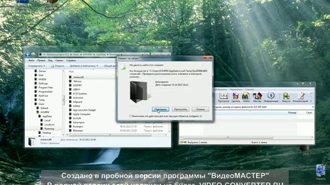Image resolution: width=330 pixels, height=185 pixels.
Task: Click the Размер column header in WinRAR
Action: click(292, 113)
